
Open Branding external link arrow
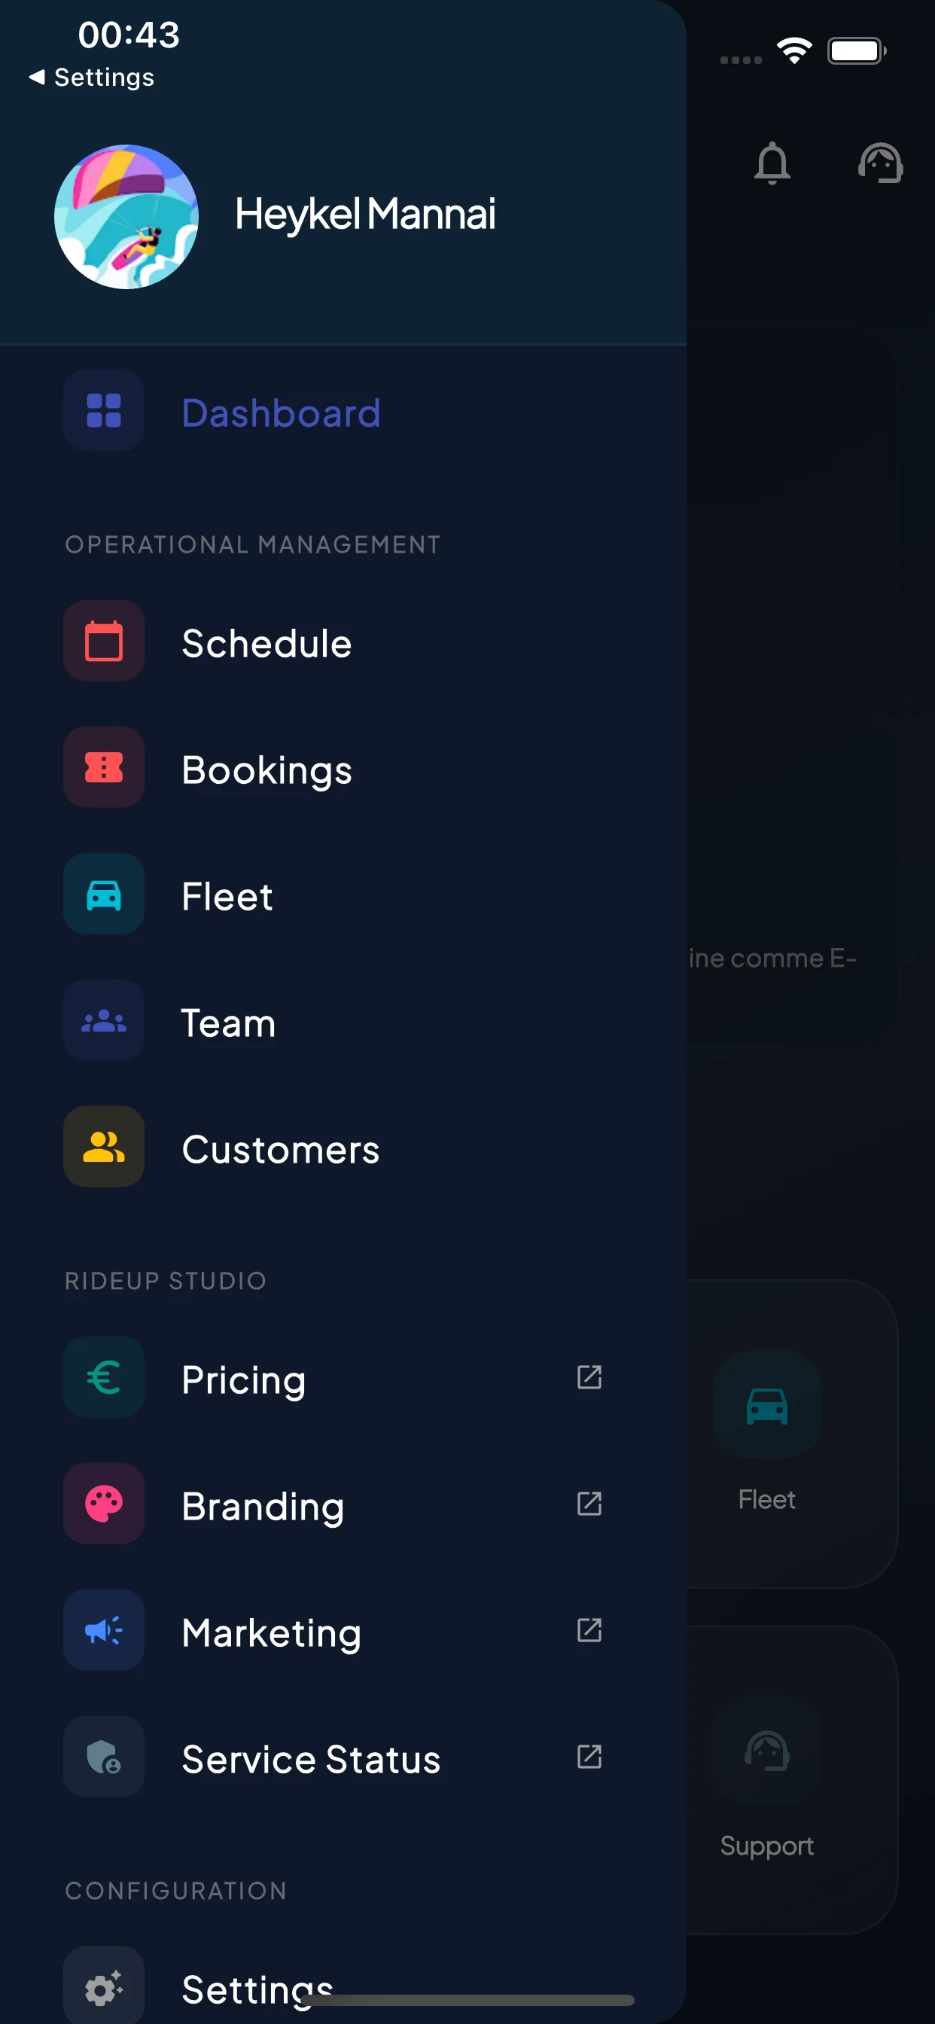pos(589,1504)
